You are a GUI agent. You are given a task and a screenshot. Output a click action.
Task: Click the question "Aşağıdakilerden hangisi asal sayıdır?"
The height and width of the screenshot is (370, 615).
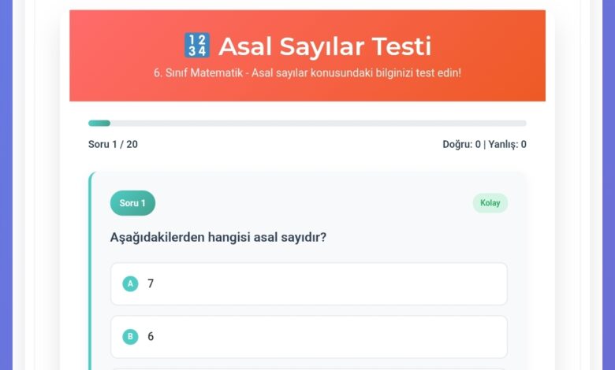click(218, 236)
